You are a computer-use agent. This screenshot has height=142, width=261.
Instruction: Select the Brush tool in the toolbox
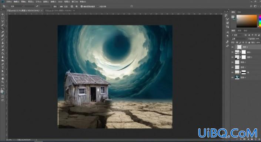pyautogui.click(x=3, y=39)
